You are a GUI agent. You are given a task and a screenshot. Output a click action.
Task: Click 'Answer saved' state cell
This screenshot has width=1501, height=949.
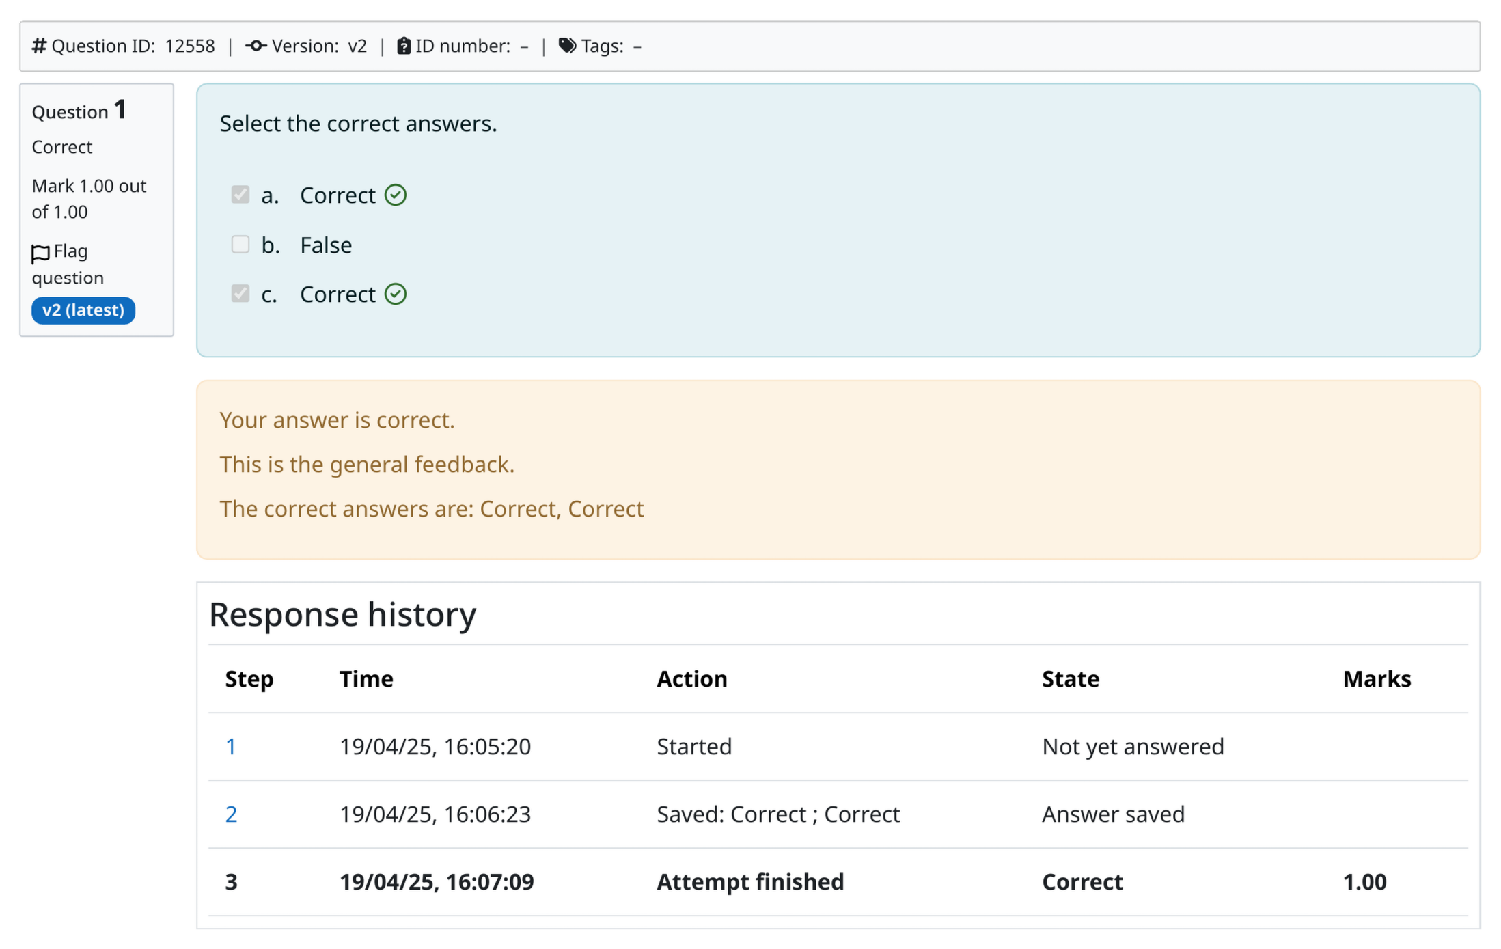1114,814
